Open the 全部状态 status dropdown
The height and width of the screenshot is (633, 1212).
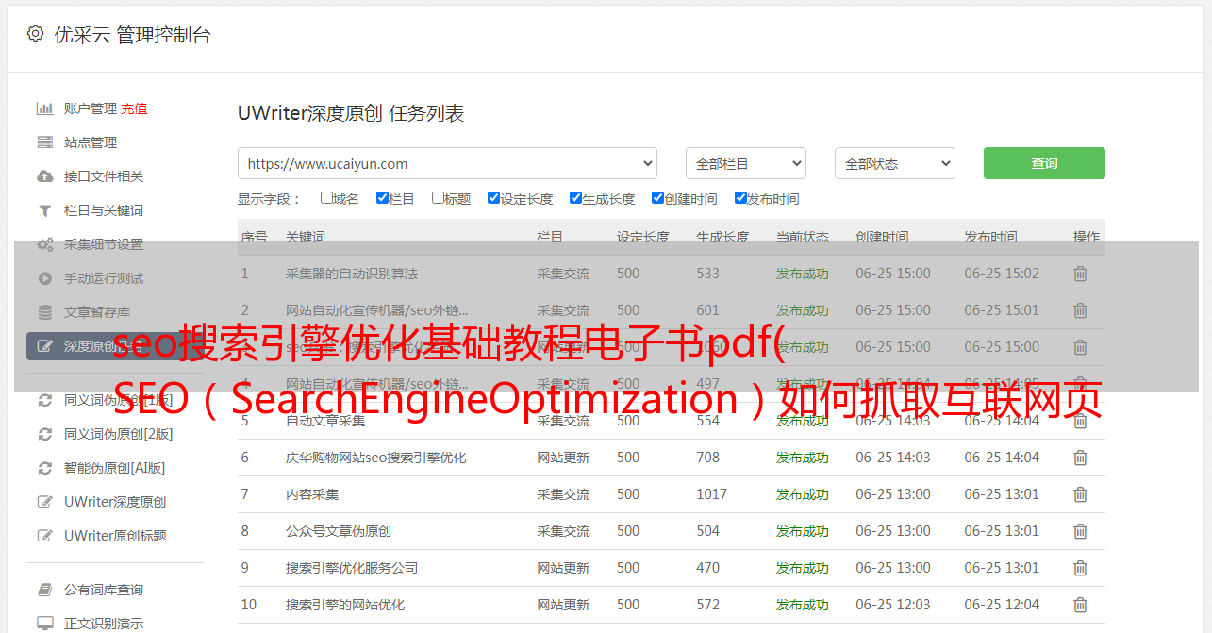(894, 163)
